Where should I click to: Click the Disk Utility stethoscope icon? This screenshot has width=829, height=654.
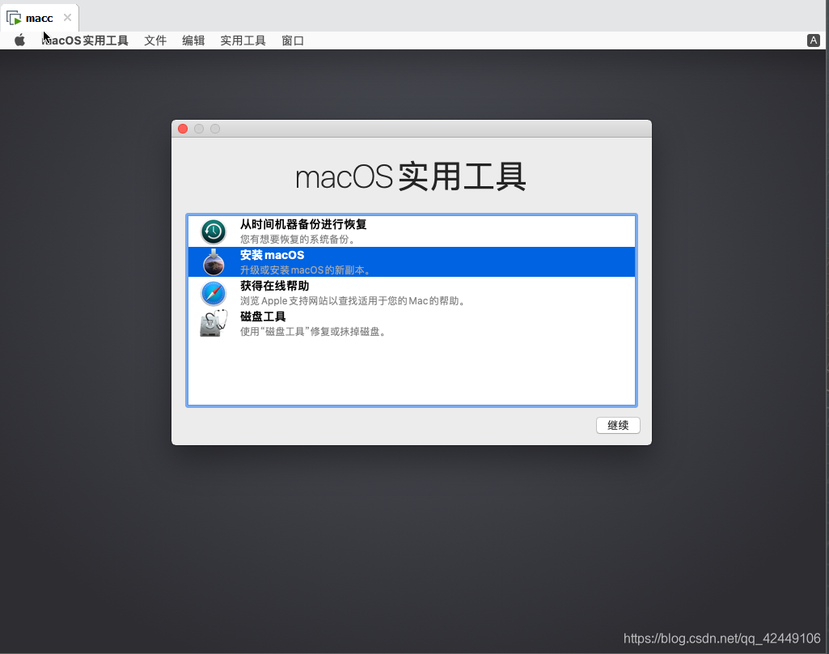click(x=214, y=323)
